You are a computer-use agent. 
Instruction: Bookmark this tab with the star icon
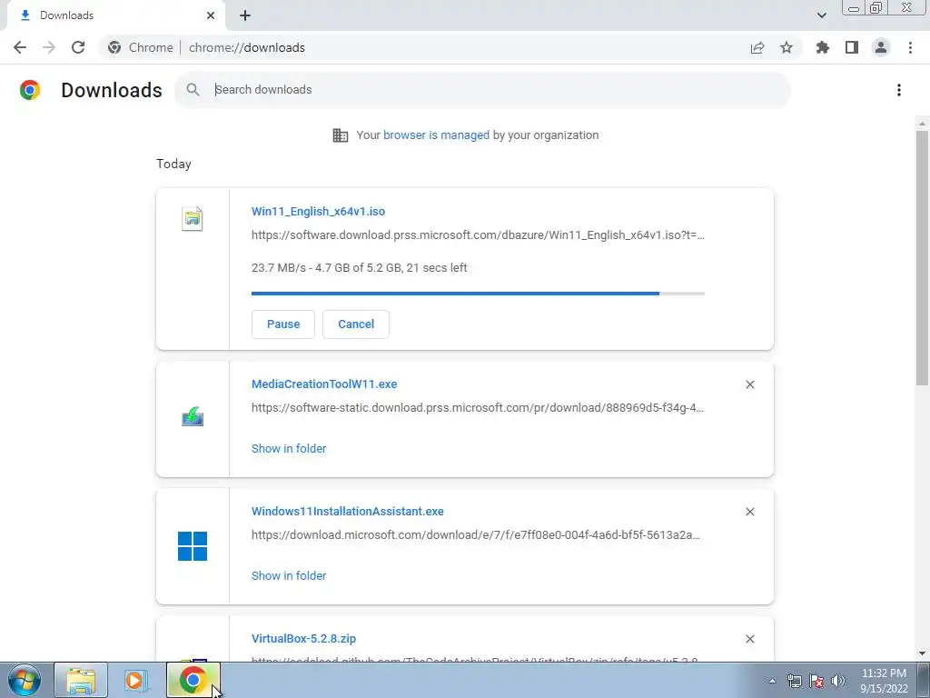point(787,47)
